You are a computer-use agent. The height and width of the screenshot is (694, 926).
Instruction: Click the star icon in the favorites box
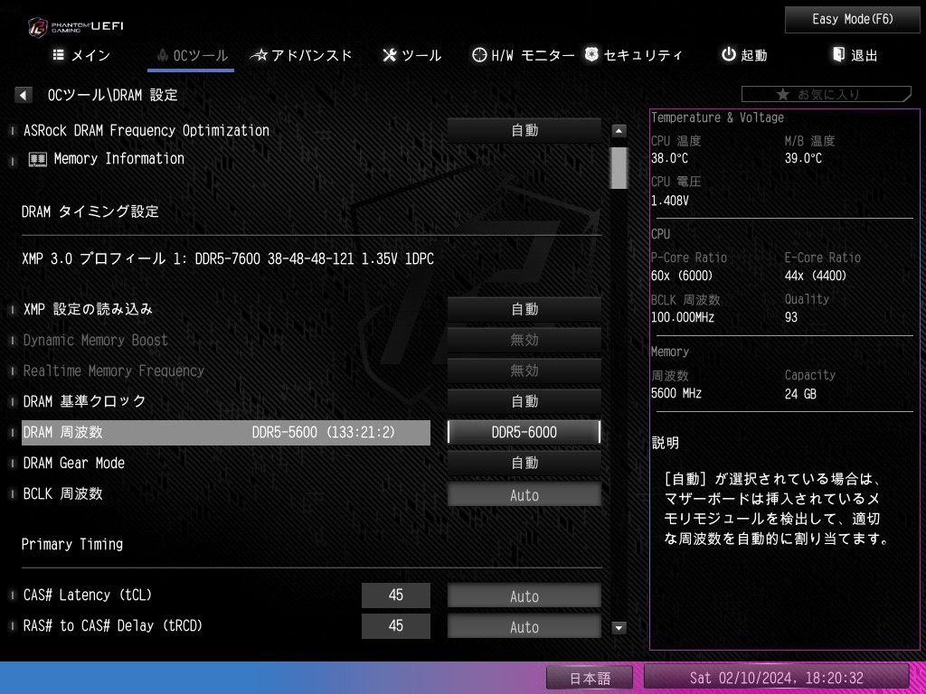pos(782,94)
